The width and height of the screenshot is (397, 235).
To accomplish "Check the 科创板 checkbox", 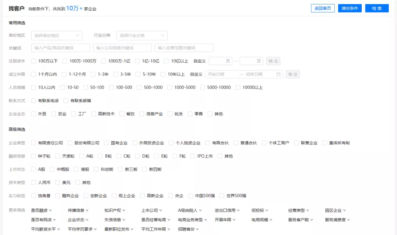I will point(96,169).
